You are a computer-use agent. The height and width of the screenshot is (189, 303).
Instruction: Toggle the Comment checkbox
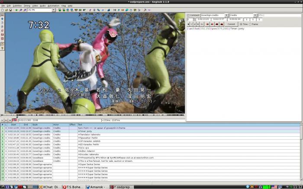(188, 15)
